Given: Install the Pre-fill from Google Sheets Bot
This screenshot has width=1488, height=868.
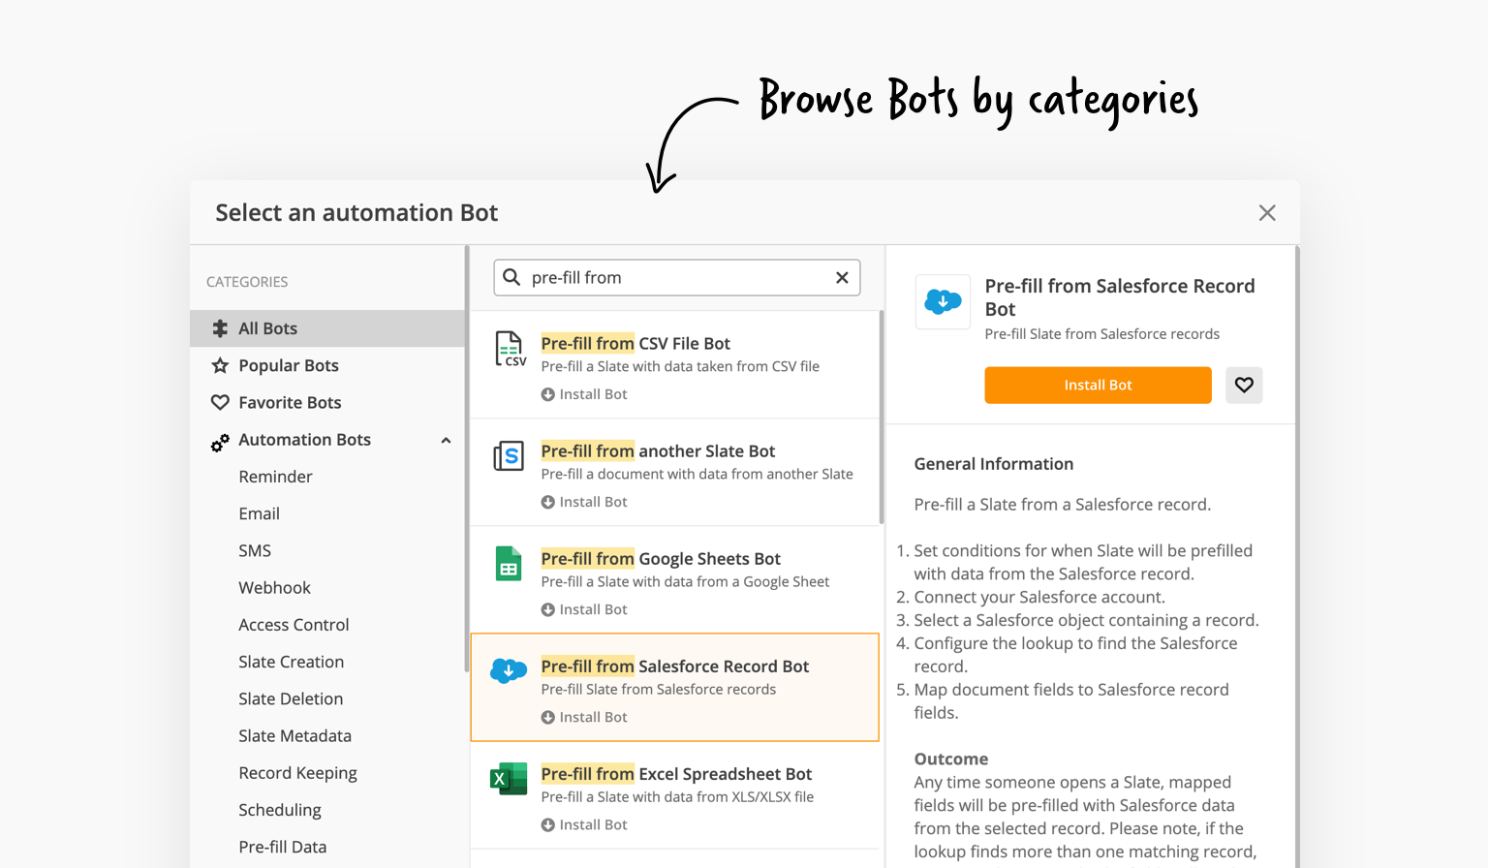Looking at the screenshot, I should point(584,609).
